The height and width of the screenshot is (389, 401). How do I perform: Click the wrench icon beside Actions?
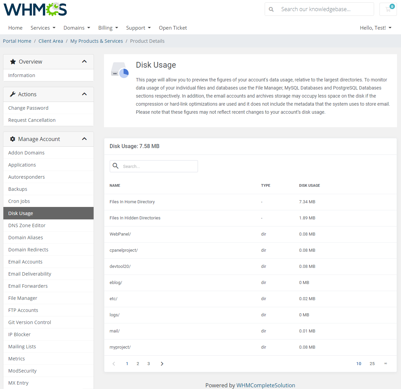click(13, 94)
